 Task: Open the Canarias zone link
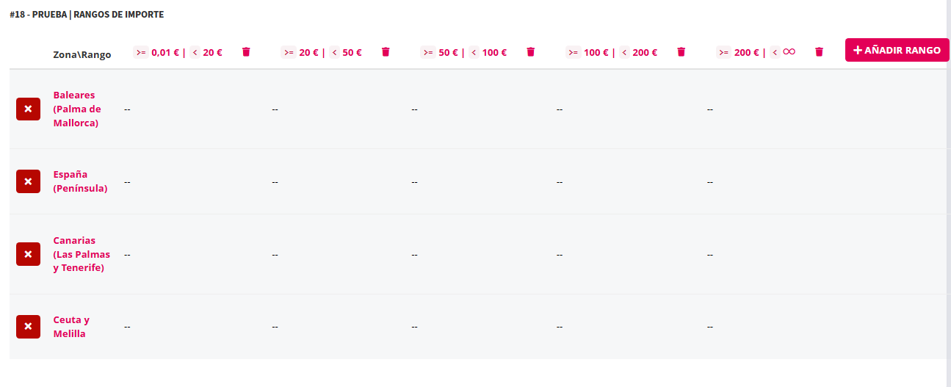(82, 254)
